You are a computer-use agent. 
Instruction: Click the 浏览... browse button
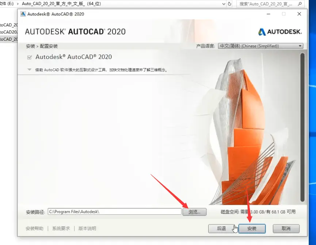194,212
